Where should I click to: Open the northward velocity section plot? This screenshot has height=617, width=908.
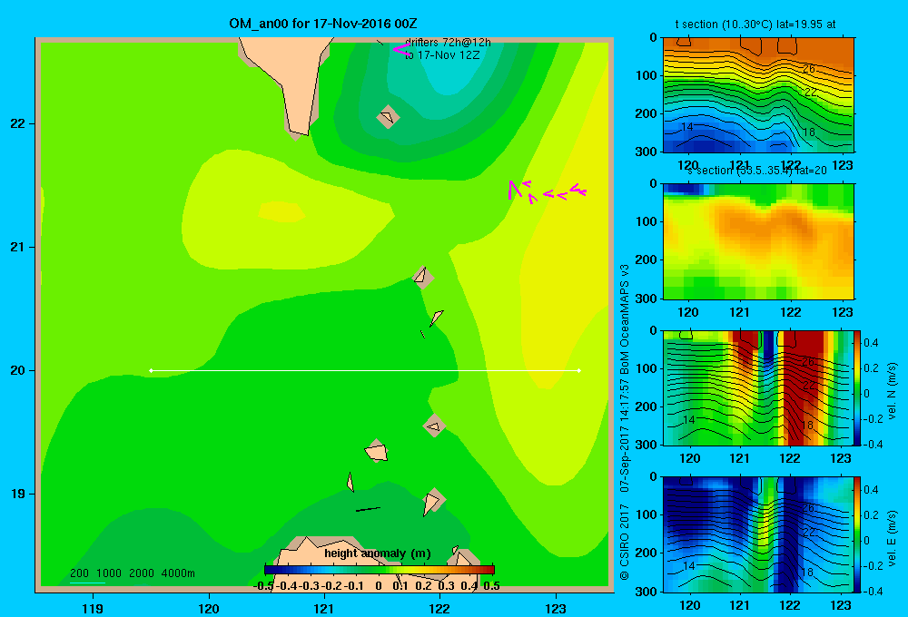758,387
